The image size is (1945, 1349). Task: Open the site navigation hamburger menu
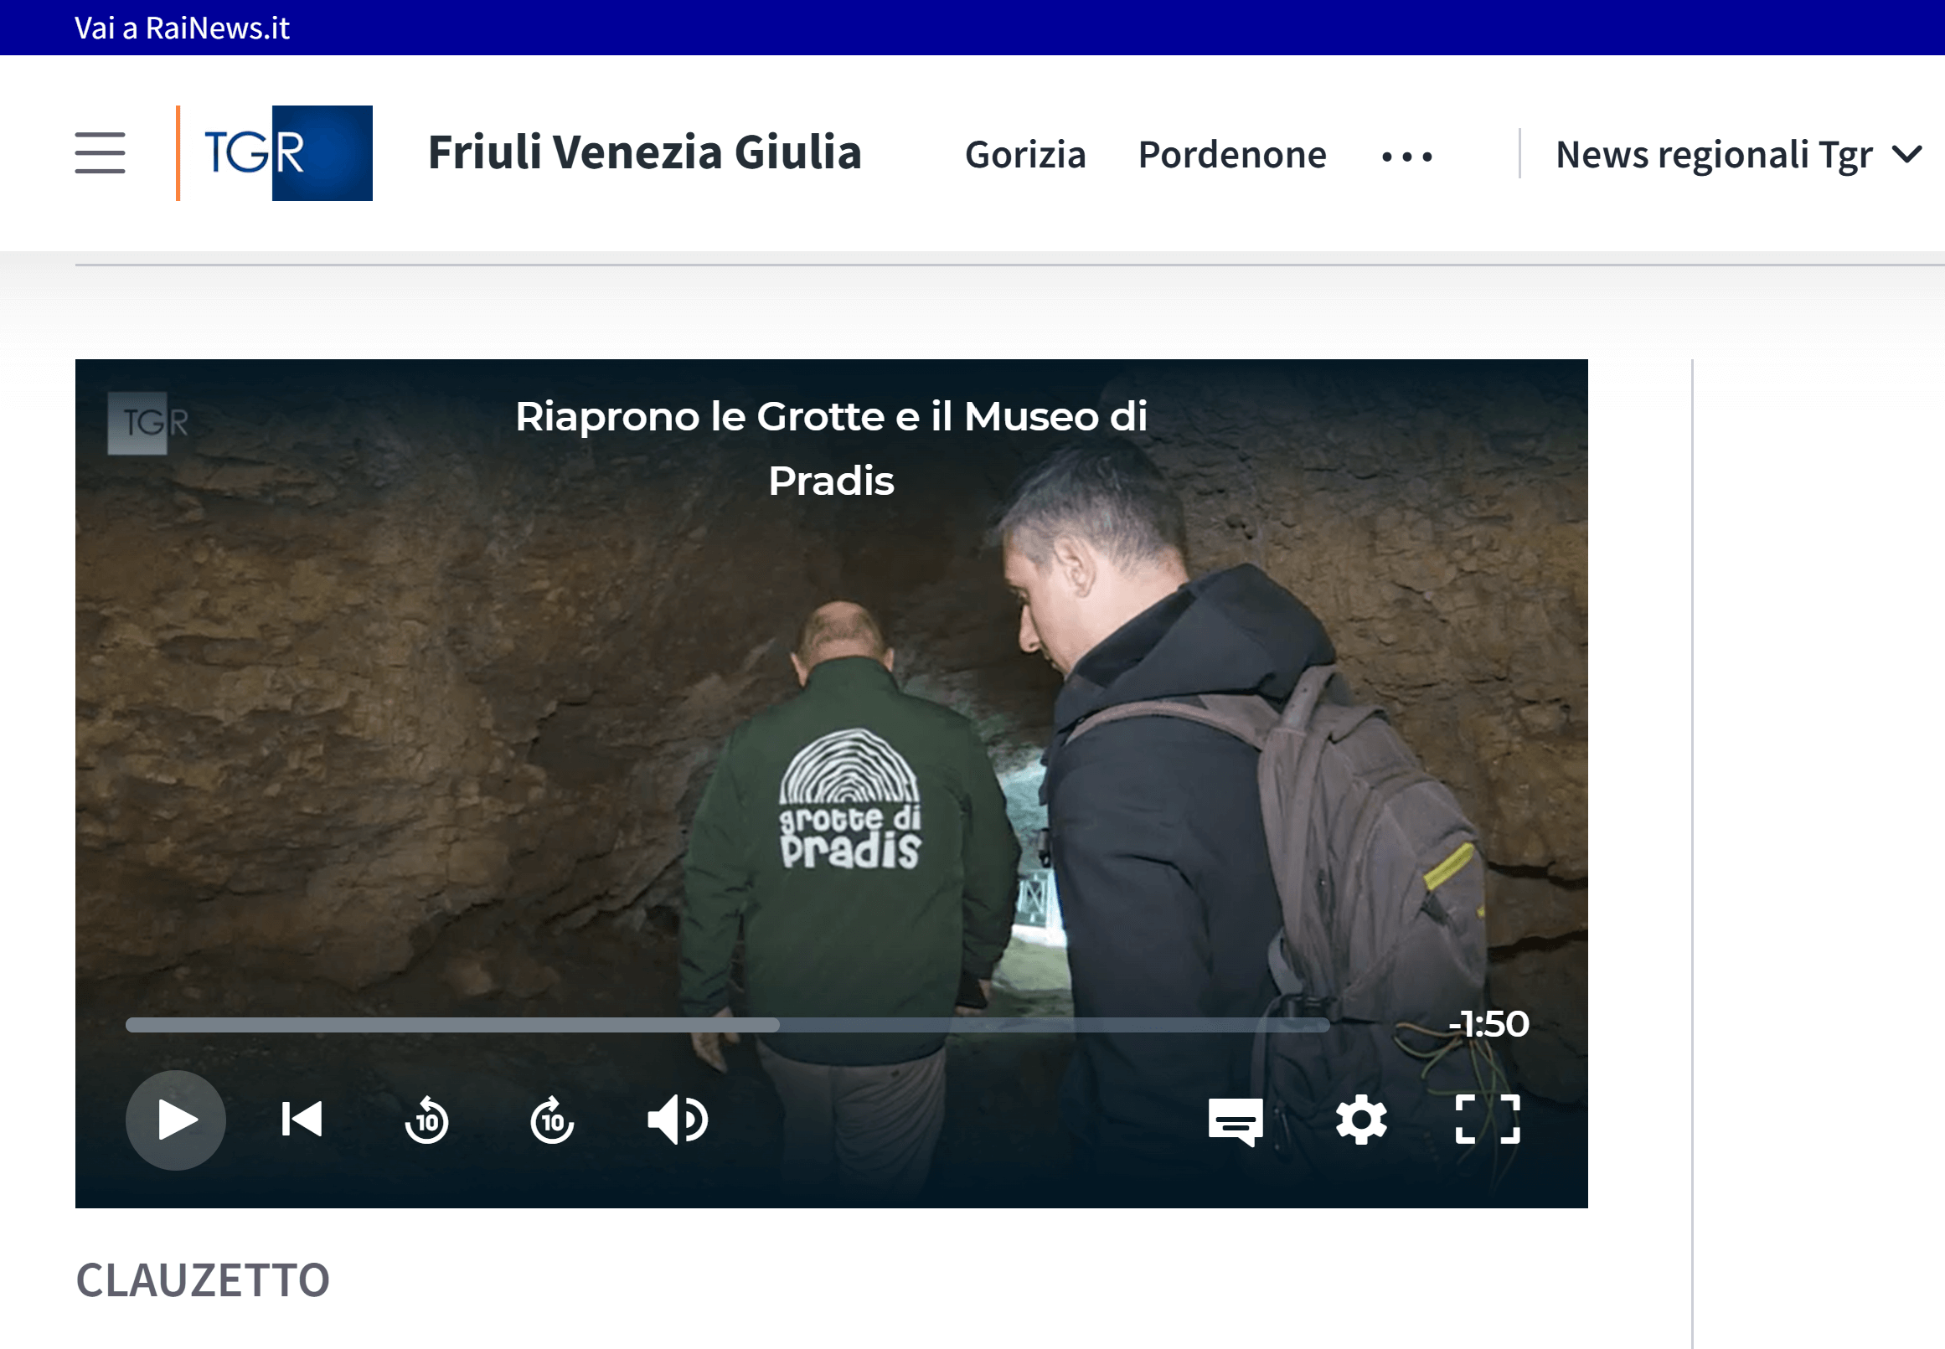coord(99,154)
